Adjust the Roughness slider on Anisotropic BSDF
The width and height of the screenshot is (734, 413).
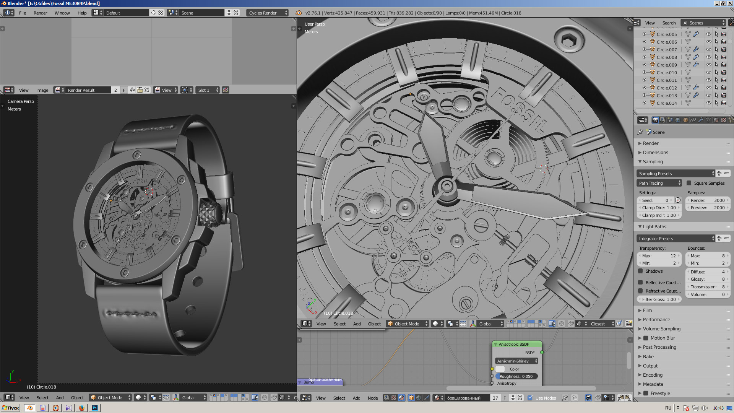click(x=516, y=376)
